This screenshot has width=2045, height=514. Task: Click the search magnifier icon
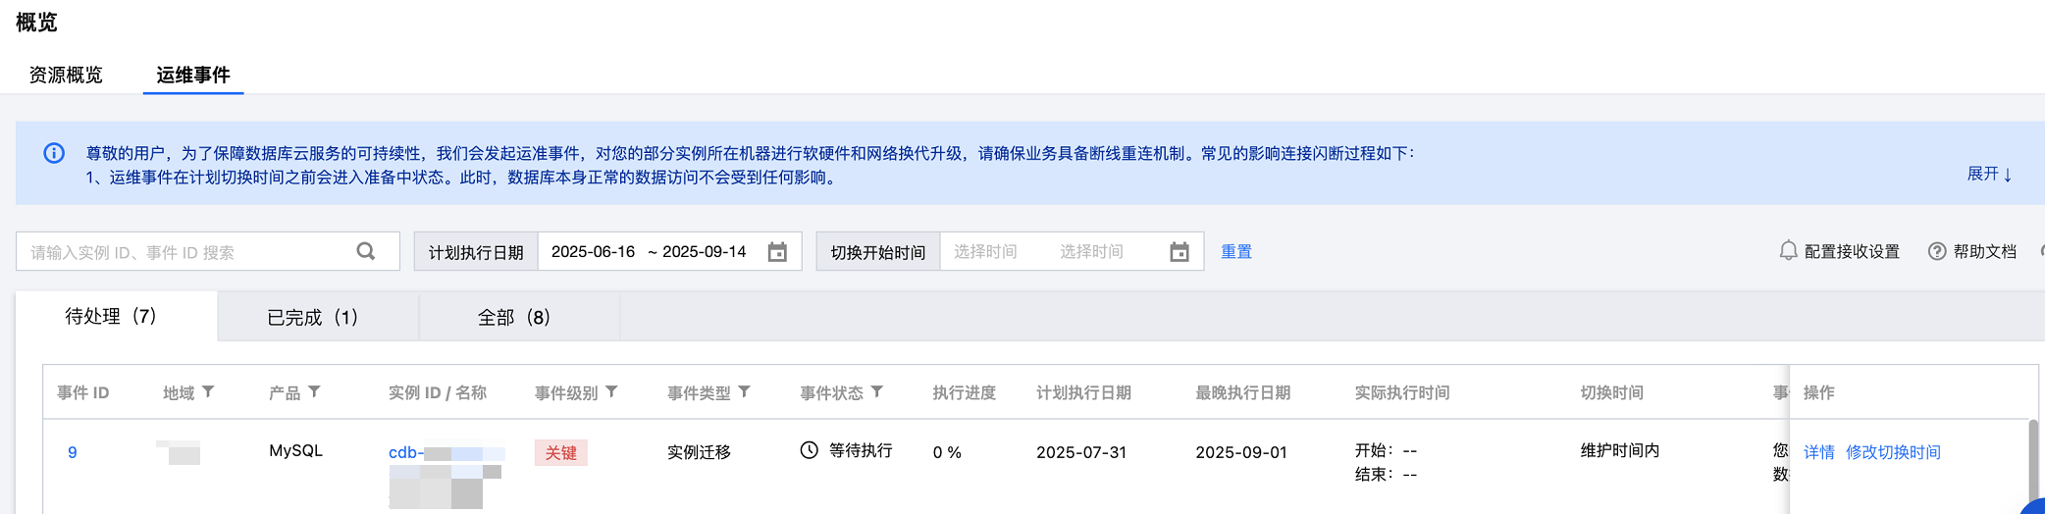click(366, 251)
